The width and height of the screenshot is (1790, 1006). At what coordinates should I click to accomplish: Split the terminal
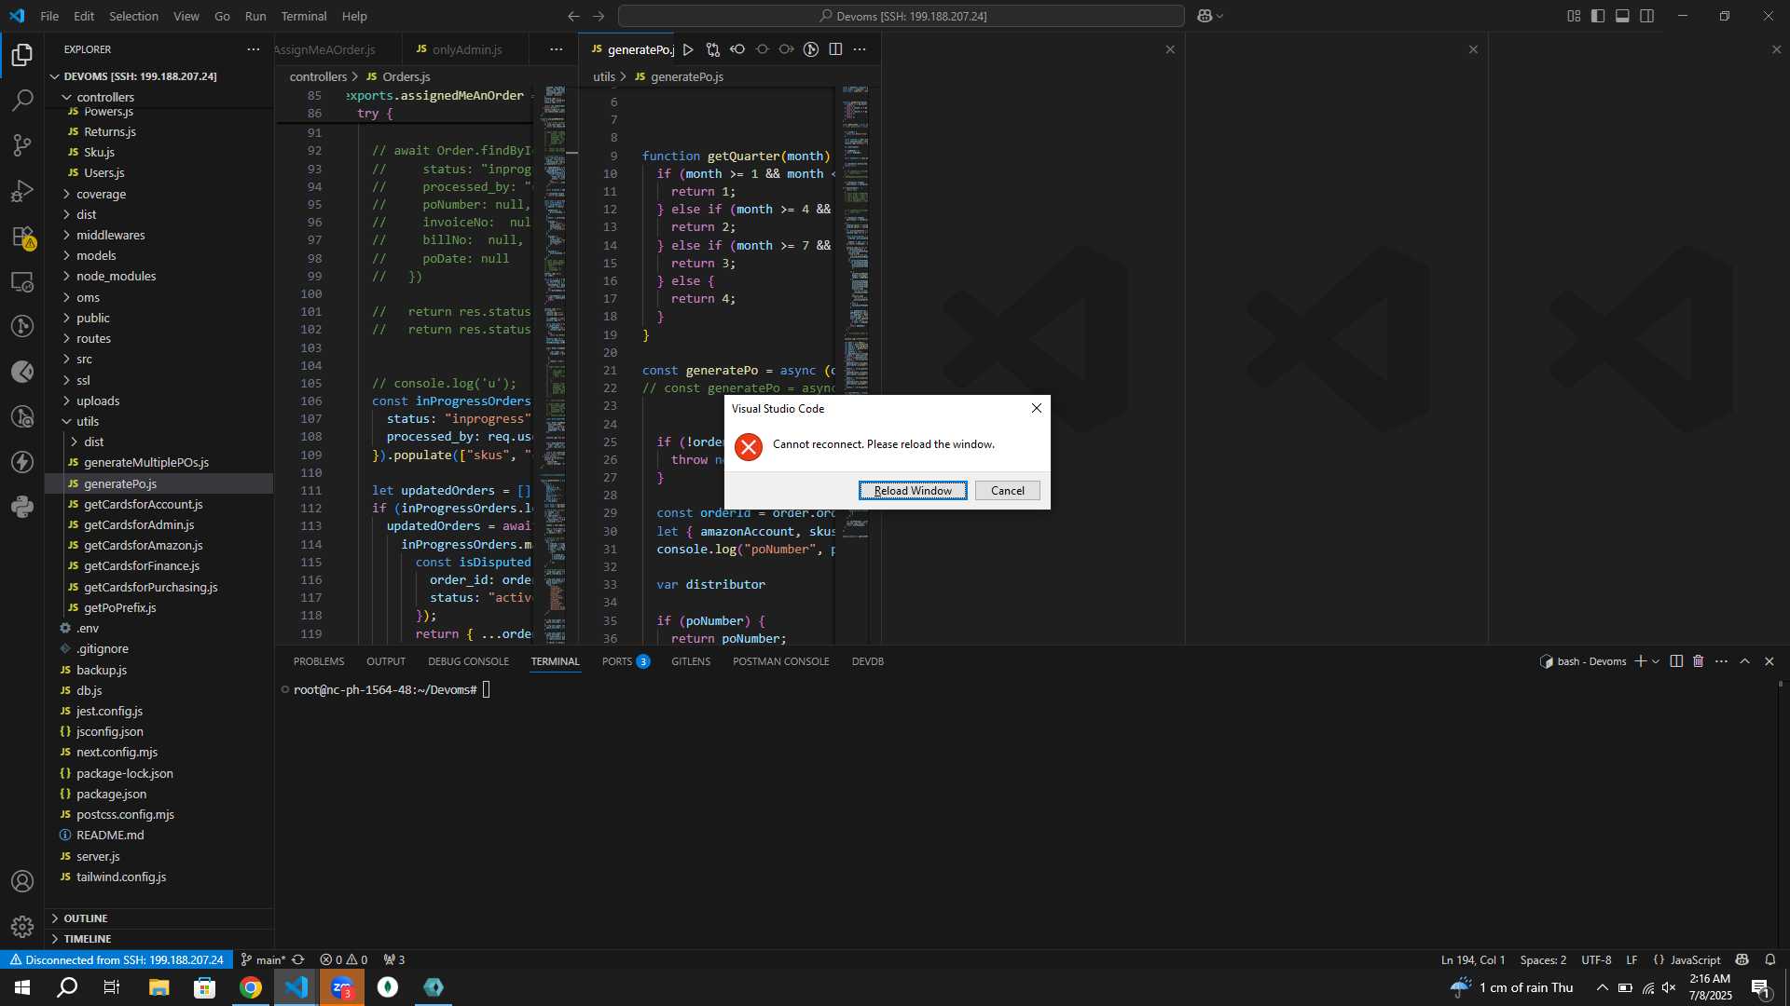point(1676,661)
